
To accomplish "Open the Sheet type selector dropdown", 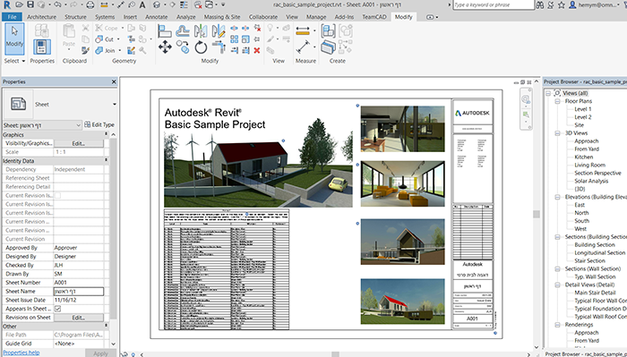I will click(x=114, y=104).
